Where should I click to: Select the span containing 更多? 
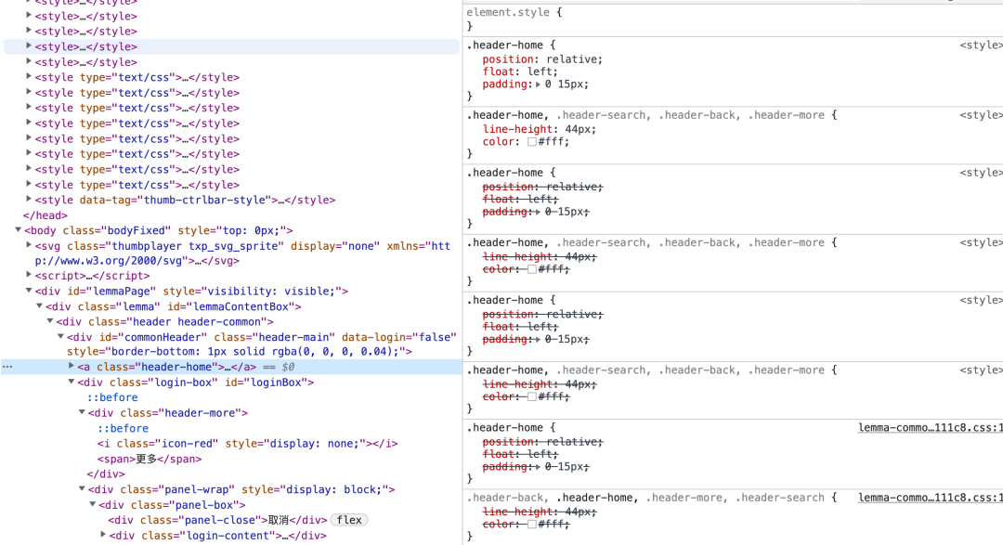pos(149,459)
